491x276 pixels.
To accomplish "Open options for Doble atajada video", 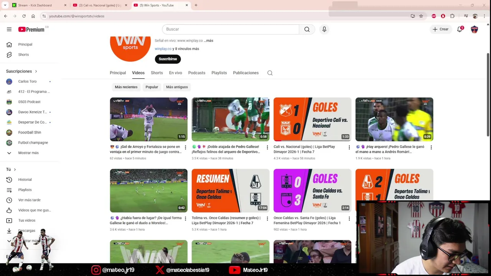I will coord(267,148).
